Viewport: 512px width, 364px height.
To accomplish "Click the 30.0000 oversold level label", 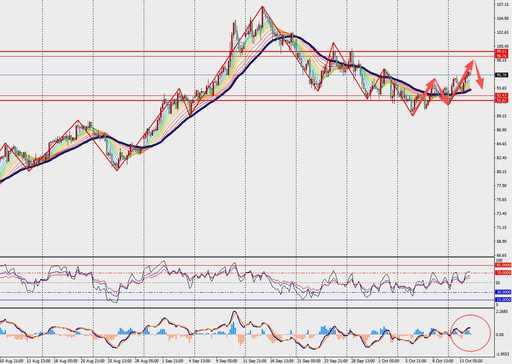I will pos(503,292).
